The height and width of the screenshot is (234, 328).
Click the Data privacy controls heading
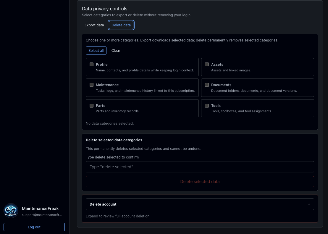[x=105, y=9]
